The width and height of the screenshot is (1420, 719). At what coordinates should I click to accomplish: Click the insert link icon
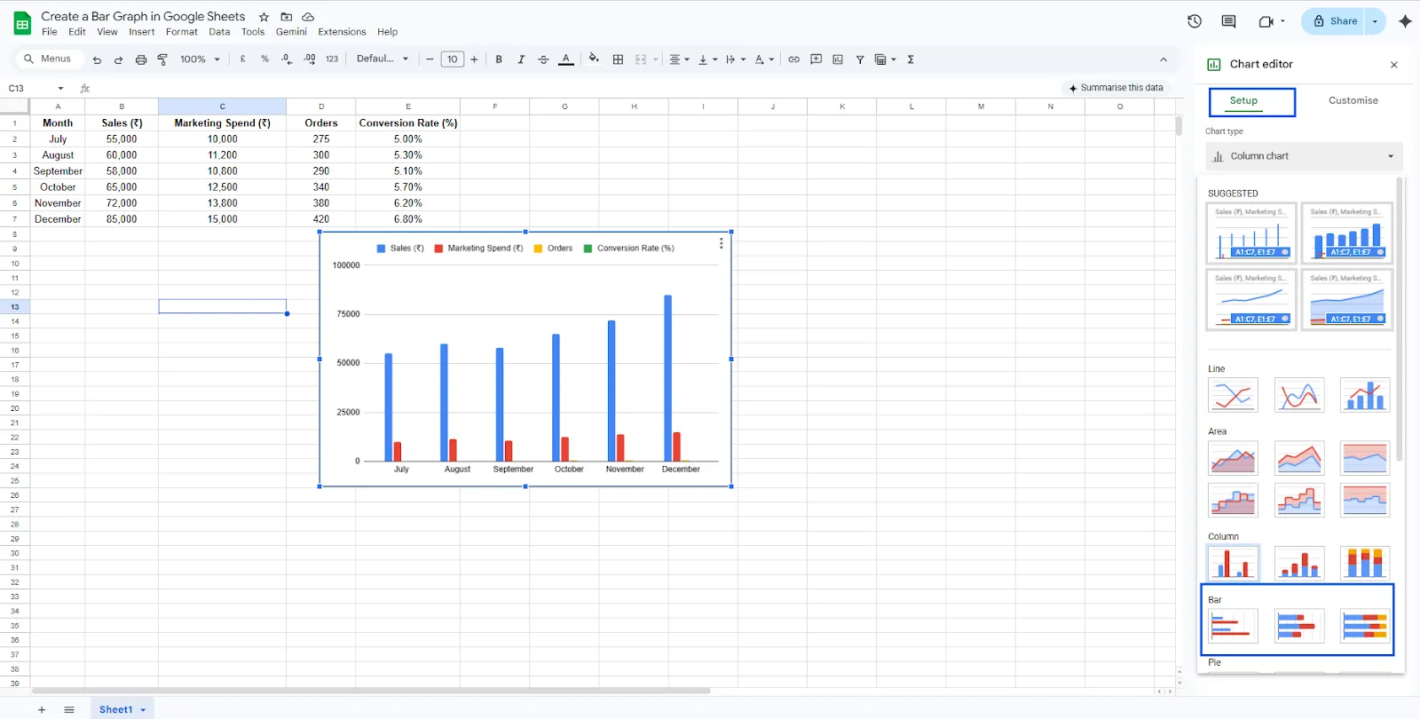coord(793,59)
